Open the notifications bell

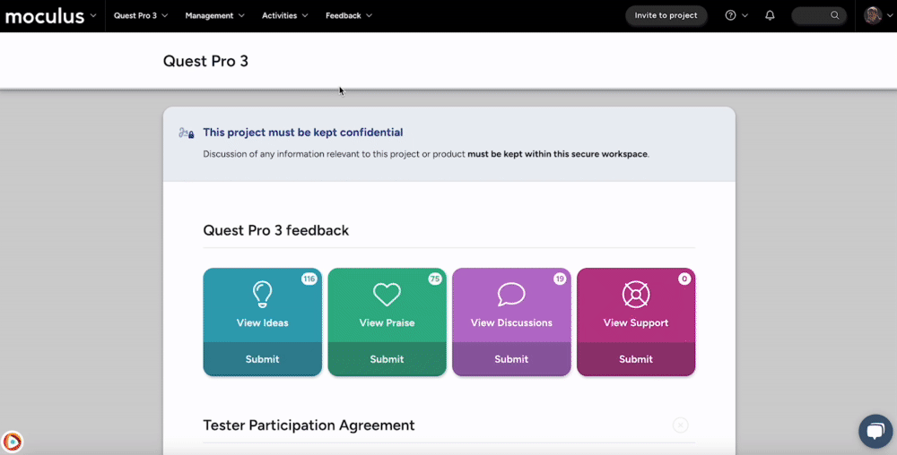pyautogui.click(x=770, y=15)
